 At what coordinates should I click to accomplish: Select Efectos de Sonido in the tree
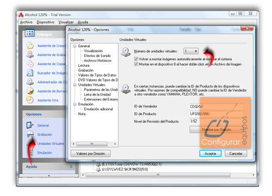pos(97,55)
